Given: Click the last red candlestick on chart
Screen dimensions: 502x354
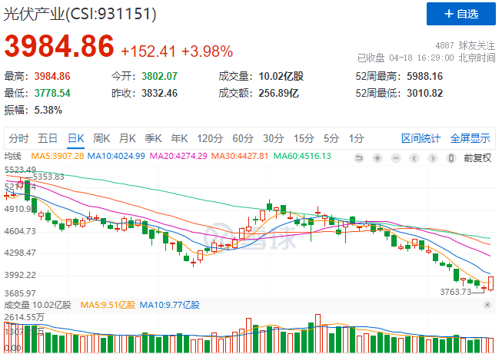Looking at the screenshot, I should [x=491, y=283].
